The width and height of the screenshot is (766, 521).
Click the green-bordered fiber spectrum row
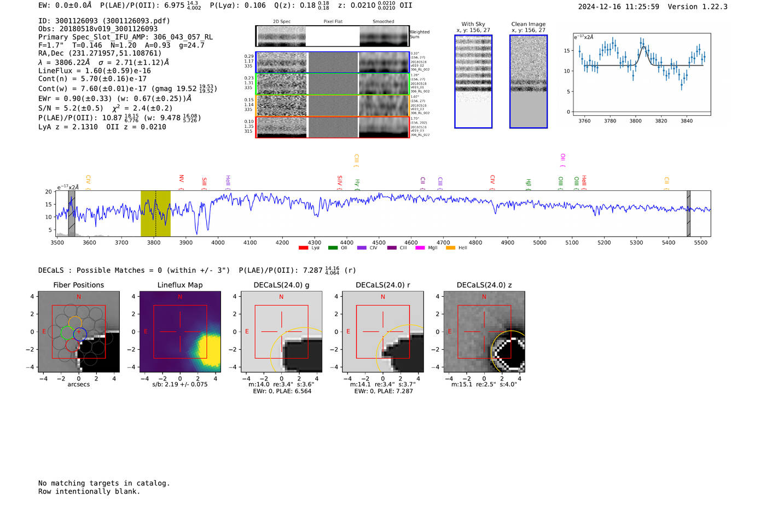(333, 84)
